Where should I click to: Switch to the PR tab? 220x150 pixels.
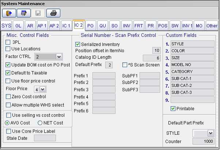pyautogui.click(x=151, y=26)
